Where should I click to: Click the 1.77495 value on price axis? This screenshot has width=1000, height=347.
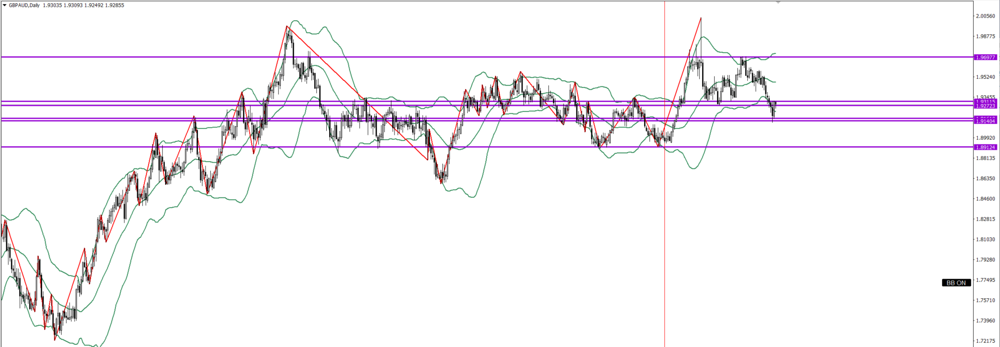985,280
